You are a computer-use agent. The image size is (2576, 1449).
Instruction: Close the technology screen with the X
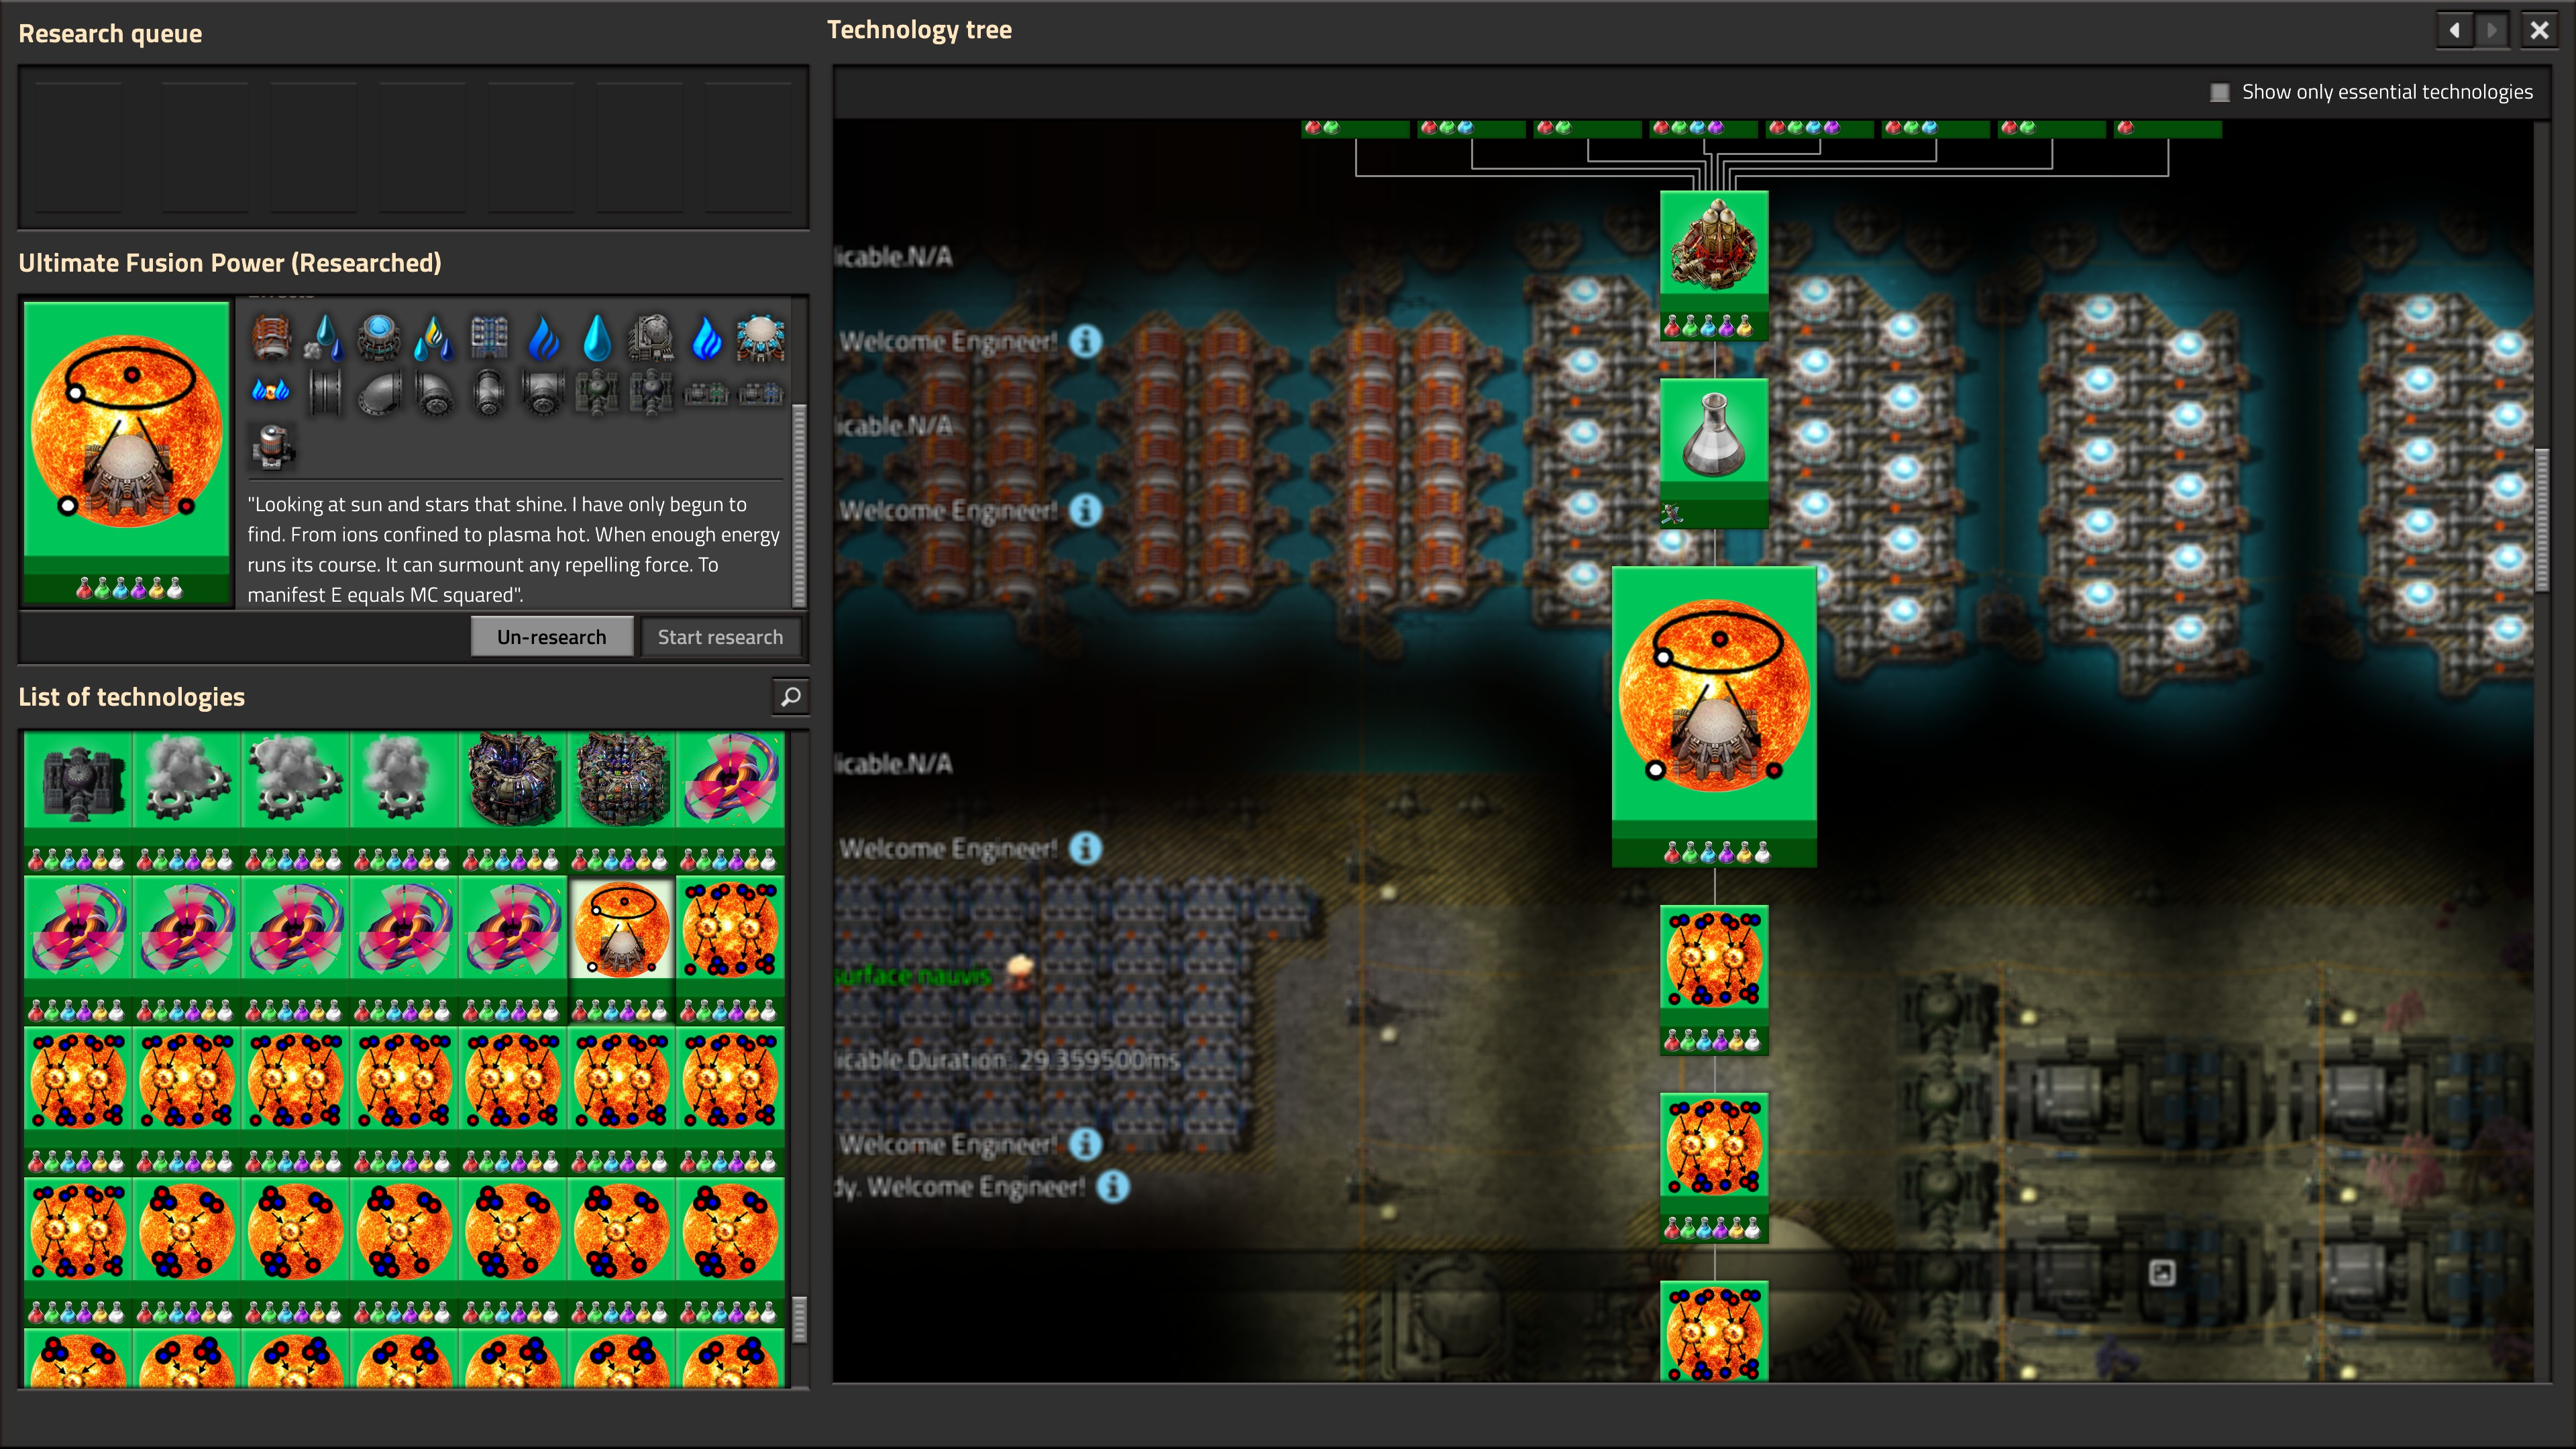point(2539,30)
